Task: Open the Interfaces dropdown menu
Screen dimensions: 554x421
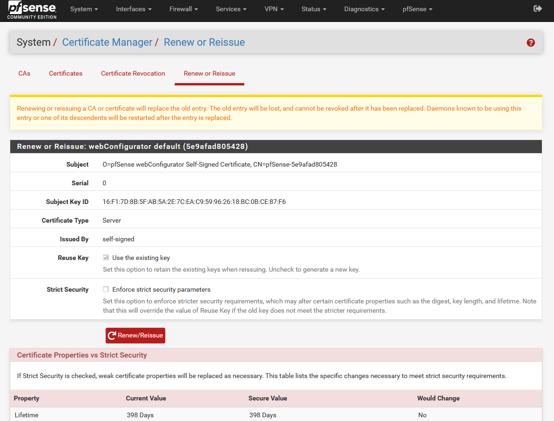Action: click(134, 9)
